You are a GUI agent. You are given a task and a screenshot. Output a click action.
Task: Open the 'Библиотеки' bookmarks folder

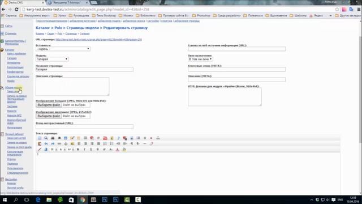point(145,15)
